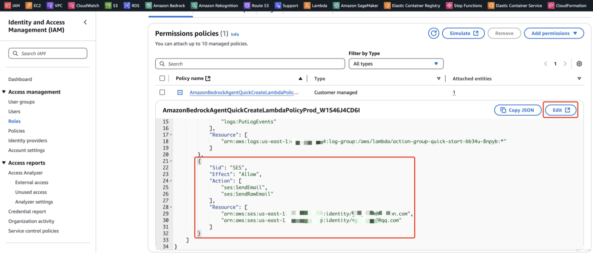Sort by Attached entities column arrow
This screenshot has height=253, width=593.
coord(579,78)
